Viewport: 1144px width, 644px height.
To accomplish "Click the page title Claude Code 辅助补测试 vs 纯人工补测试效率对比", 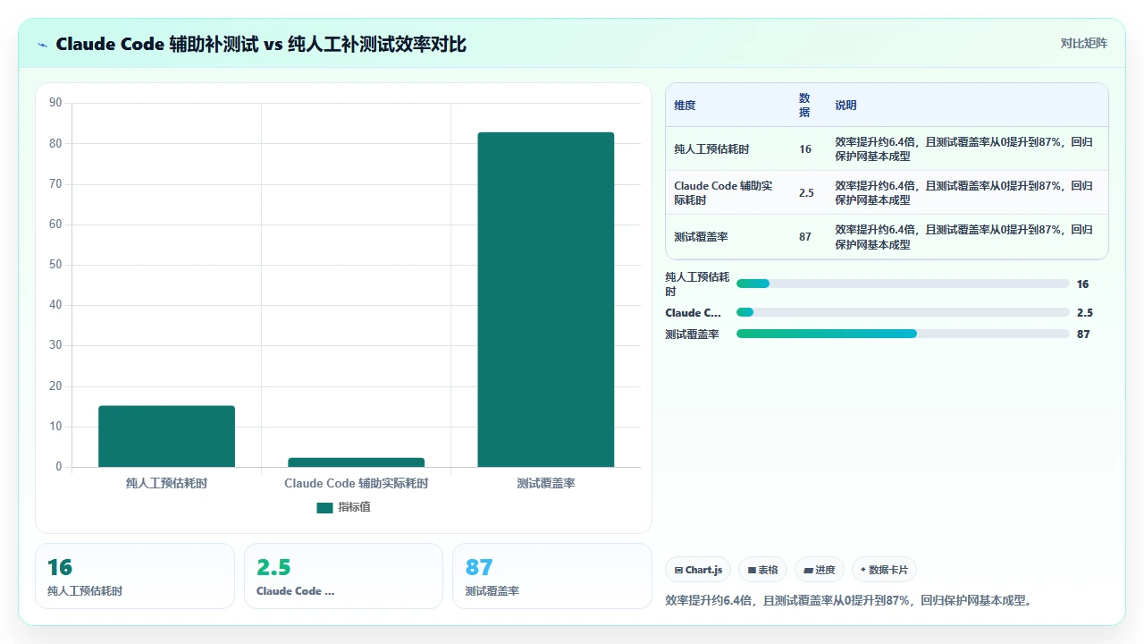I will 261,44.
